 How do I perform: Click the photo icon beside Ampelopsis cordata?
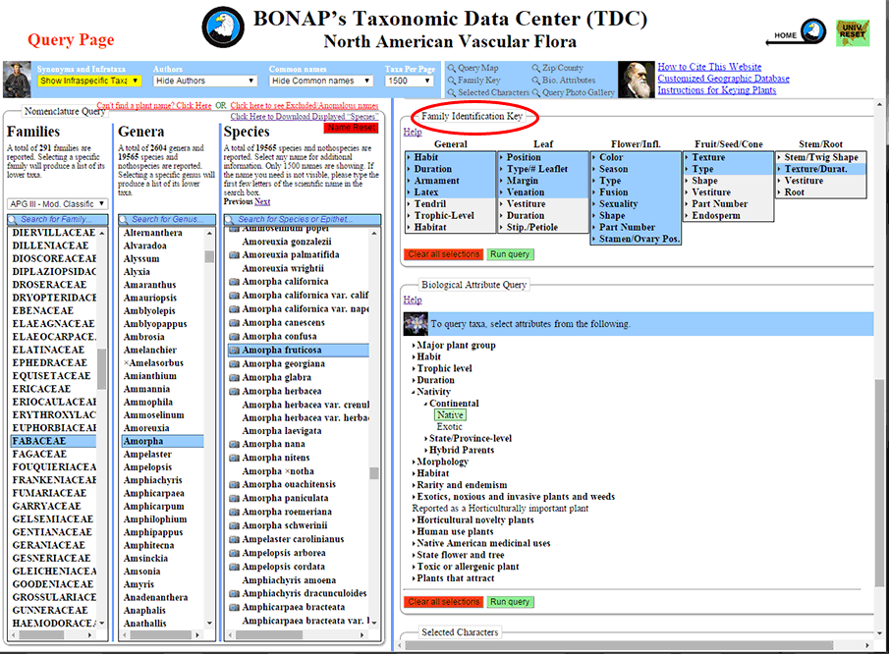(234, 567)
